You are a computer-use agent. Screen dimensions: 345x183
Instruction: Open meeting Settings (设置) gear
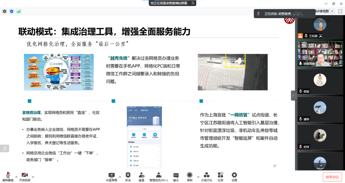coord(234,175)
